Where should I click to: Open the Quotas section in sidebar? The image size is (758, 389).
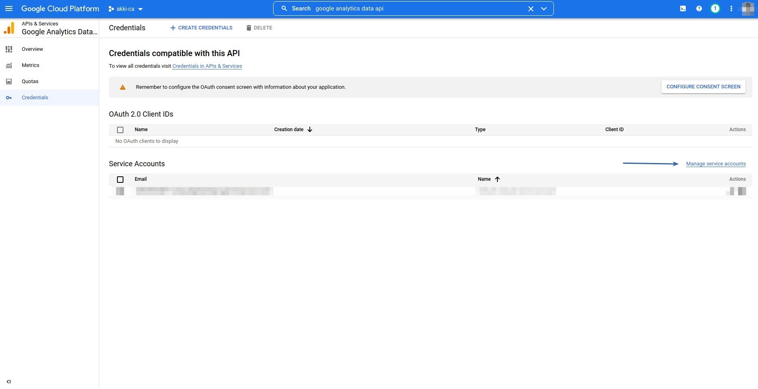(x=30, y=82)
